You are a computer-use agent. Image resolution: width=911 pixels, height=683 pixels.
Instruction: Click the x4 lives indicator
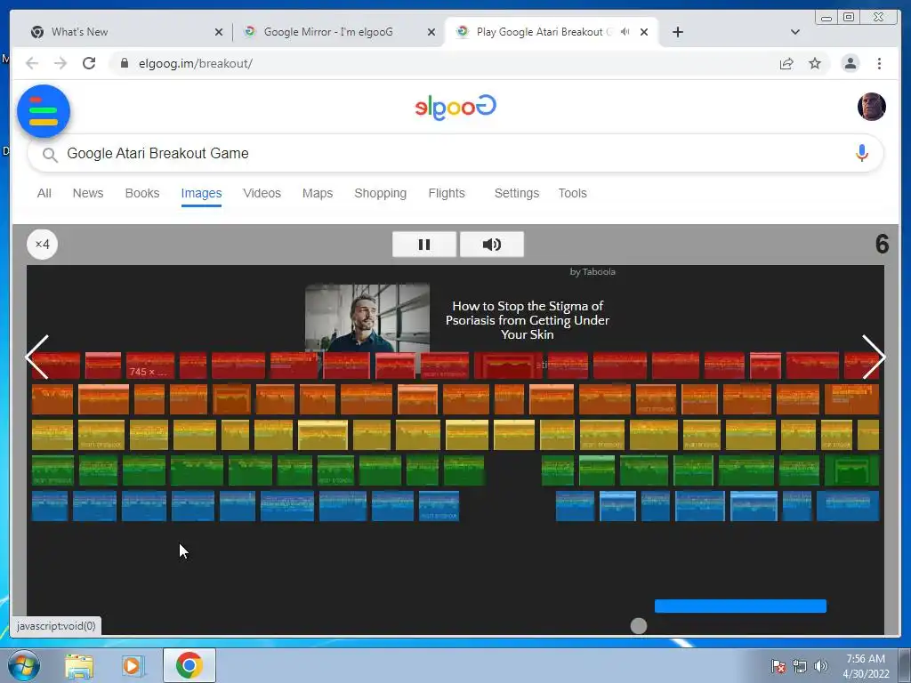tap(43, 244)
